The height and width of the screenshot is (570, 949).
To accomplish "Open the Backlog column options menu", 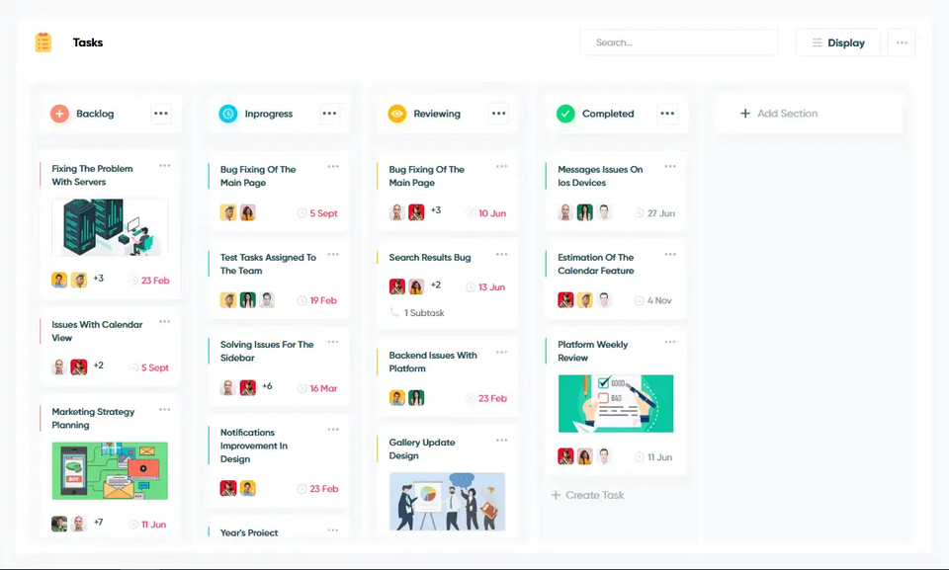I will tap(161, 114).
